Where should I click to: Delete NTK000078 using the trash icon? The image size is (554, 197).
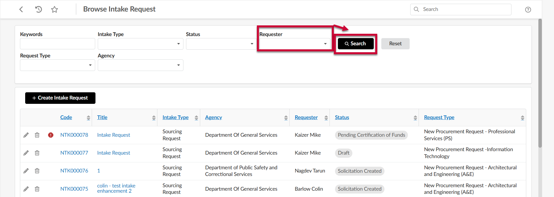tap(37, 135)
